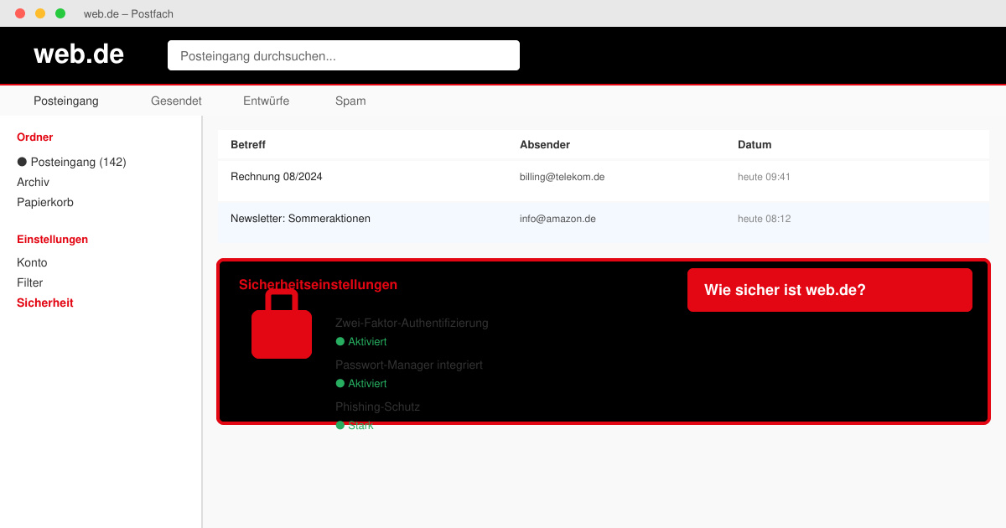
Task: Go to the Spam tab
Action: coord(350,101)
